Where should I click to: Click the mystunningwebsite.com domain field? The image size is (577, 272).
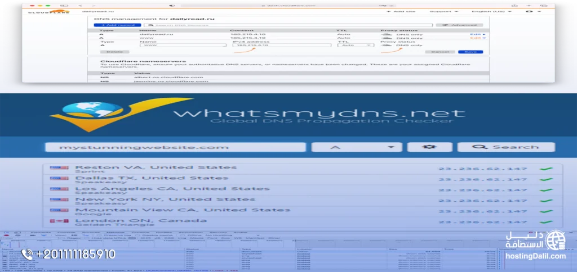175,147
